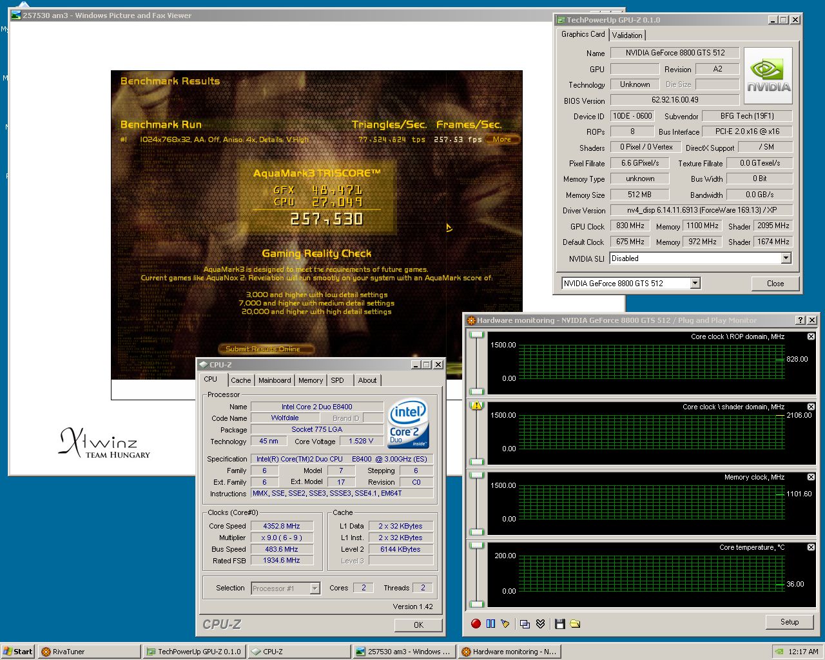Click the NVIDIA tray icon next to the clock
Image resolution: width=825 pixels, height=660 pixels.
pos(779,651)
